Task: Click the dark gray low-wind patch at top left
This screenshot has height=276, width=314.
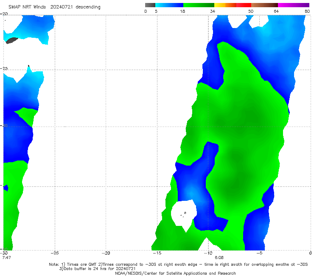Action: click(11, 40)
